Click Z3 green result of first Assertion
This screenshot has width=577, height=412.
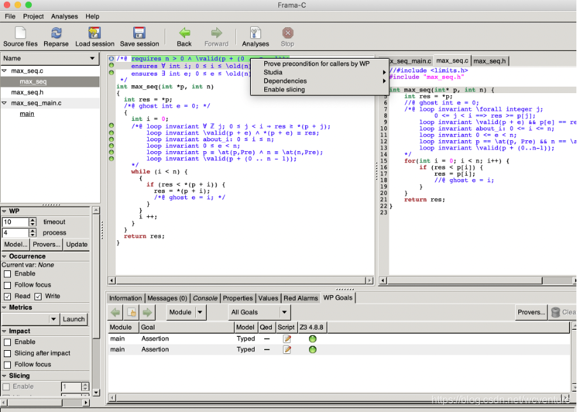click(312, 339)
